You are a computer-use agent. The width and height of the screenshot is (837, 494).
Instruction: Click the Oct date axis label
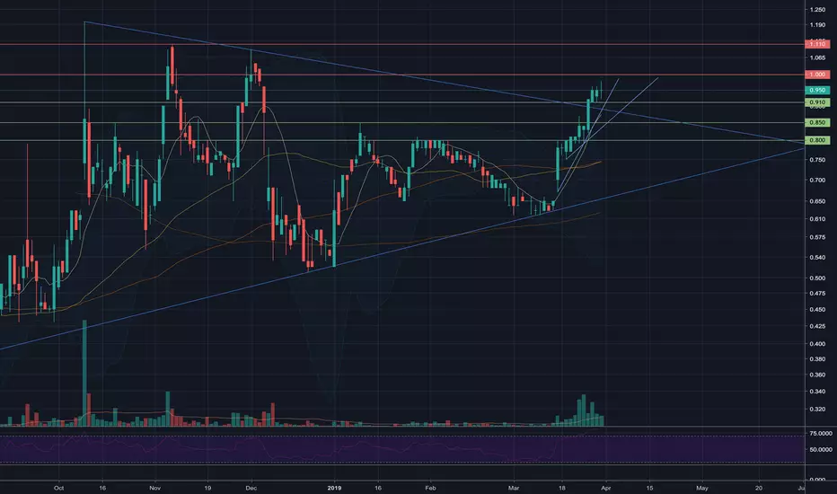coord(59,488)
